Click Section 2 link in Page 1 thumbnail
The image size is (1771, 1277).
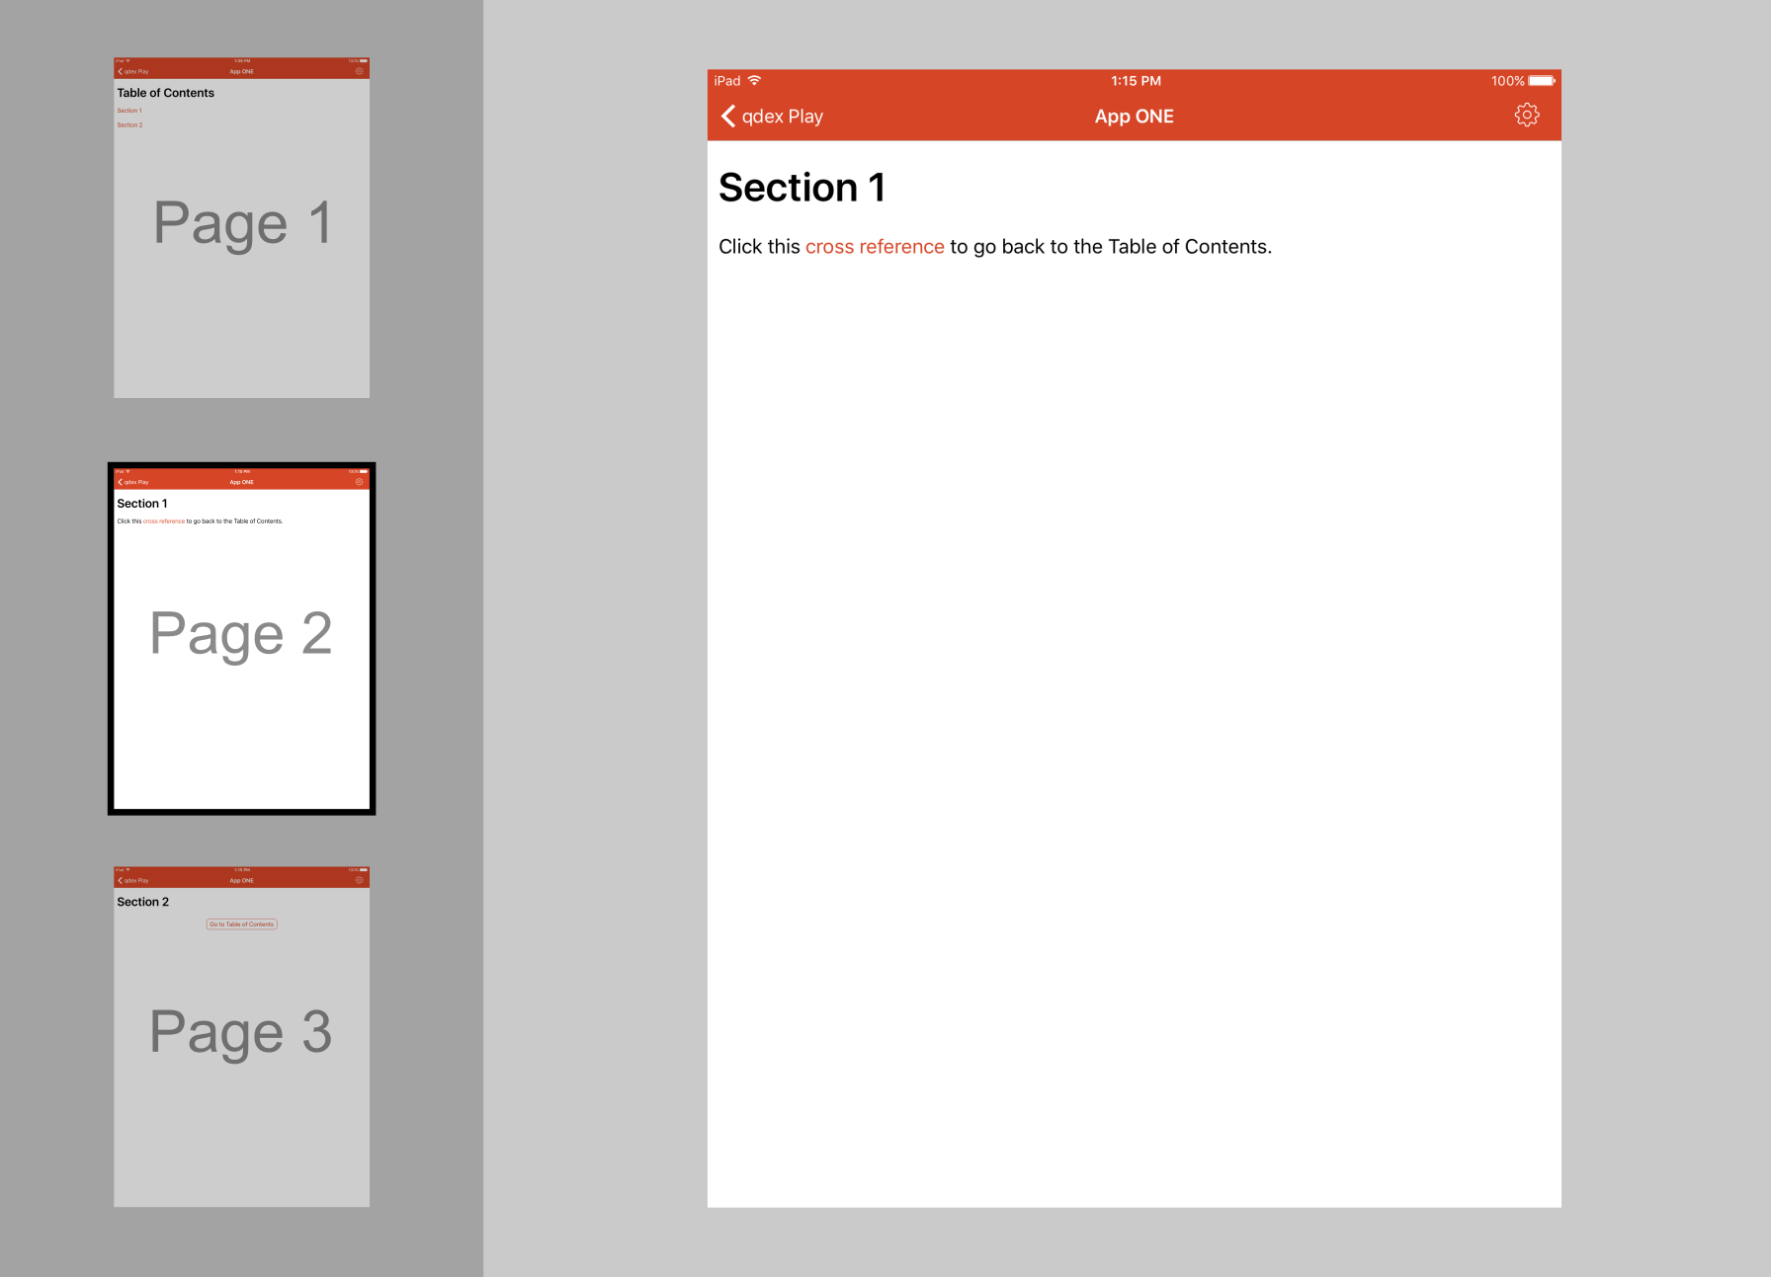(129, 125)
